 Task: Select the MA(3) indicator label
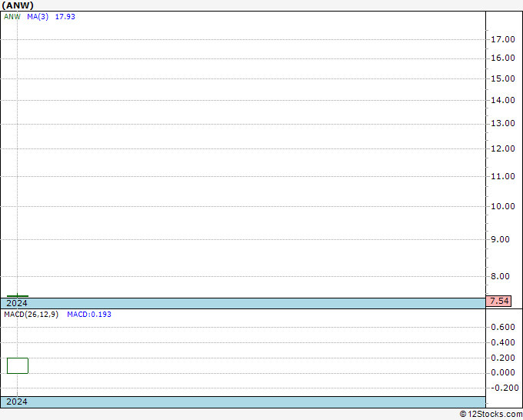[38, 17]
